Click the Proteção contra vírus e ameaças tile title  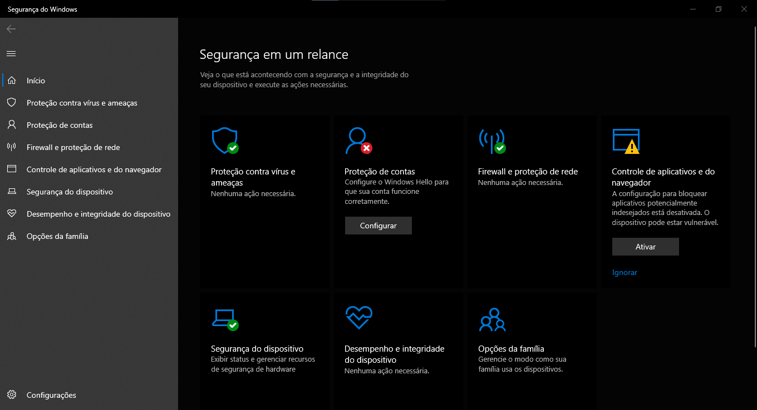253,177
